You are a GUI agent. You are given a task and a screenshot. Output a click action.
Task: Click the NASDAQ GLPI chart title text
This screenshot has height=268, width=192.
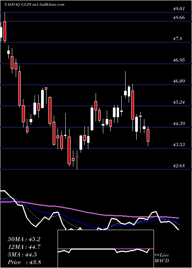(34, 5)
